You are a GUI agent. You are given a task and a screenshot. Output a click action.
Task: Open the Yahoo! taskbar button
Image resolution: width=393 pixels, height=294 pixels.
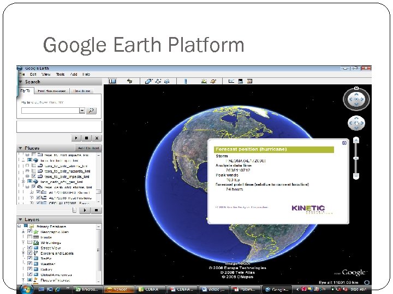tap(119, 289)
